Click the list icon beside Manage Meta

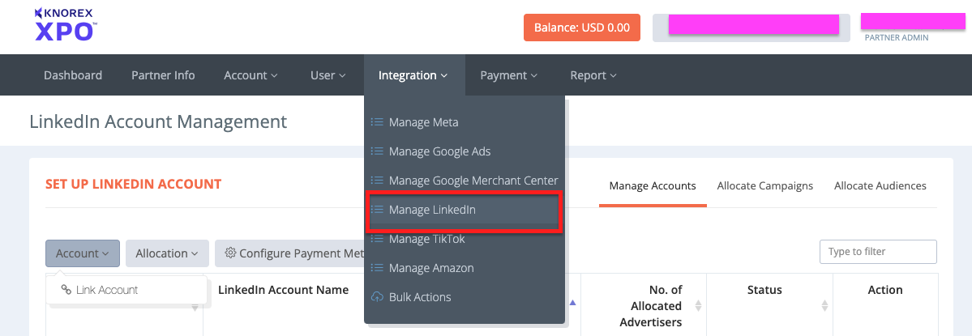pos(377,122)
